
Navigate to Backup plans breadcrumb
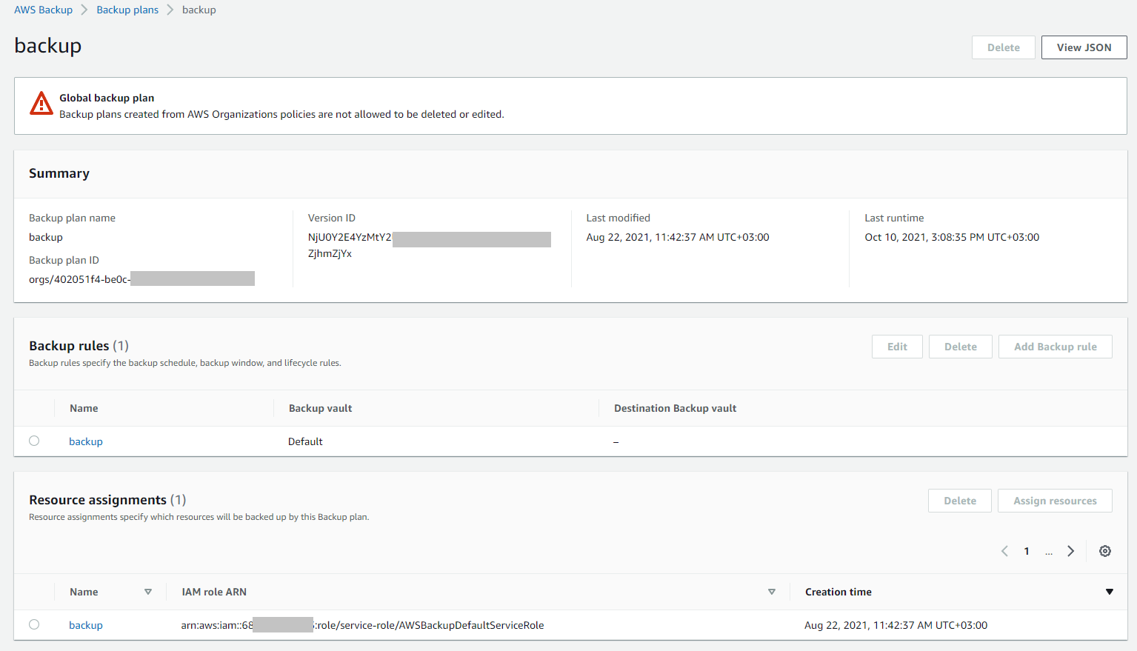pyautogui.click(x=127, y=10)
